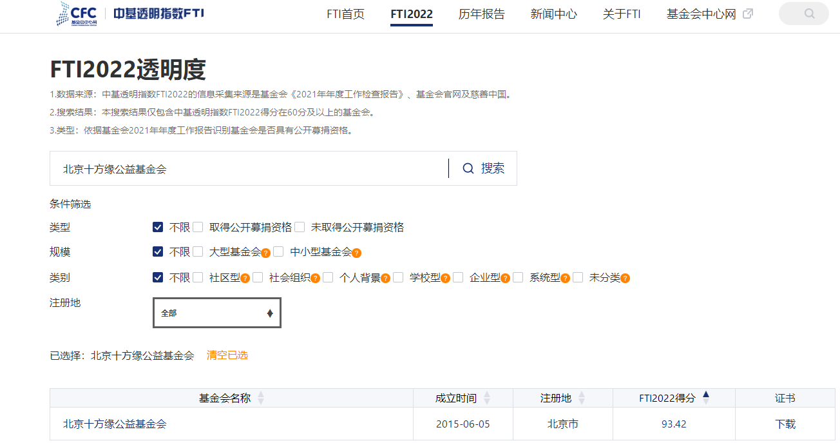Screen dimensions: 840x443
Task: Click help icon beside 社区型
Action: (x=245, y=279)
